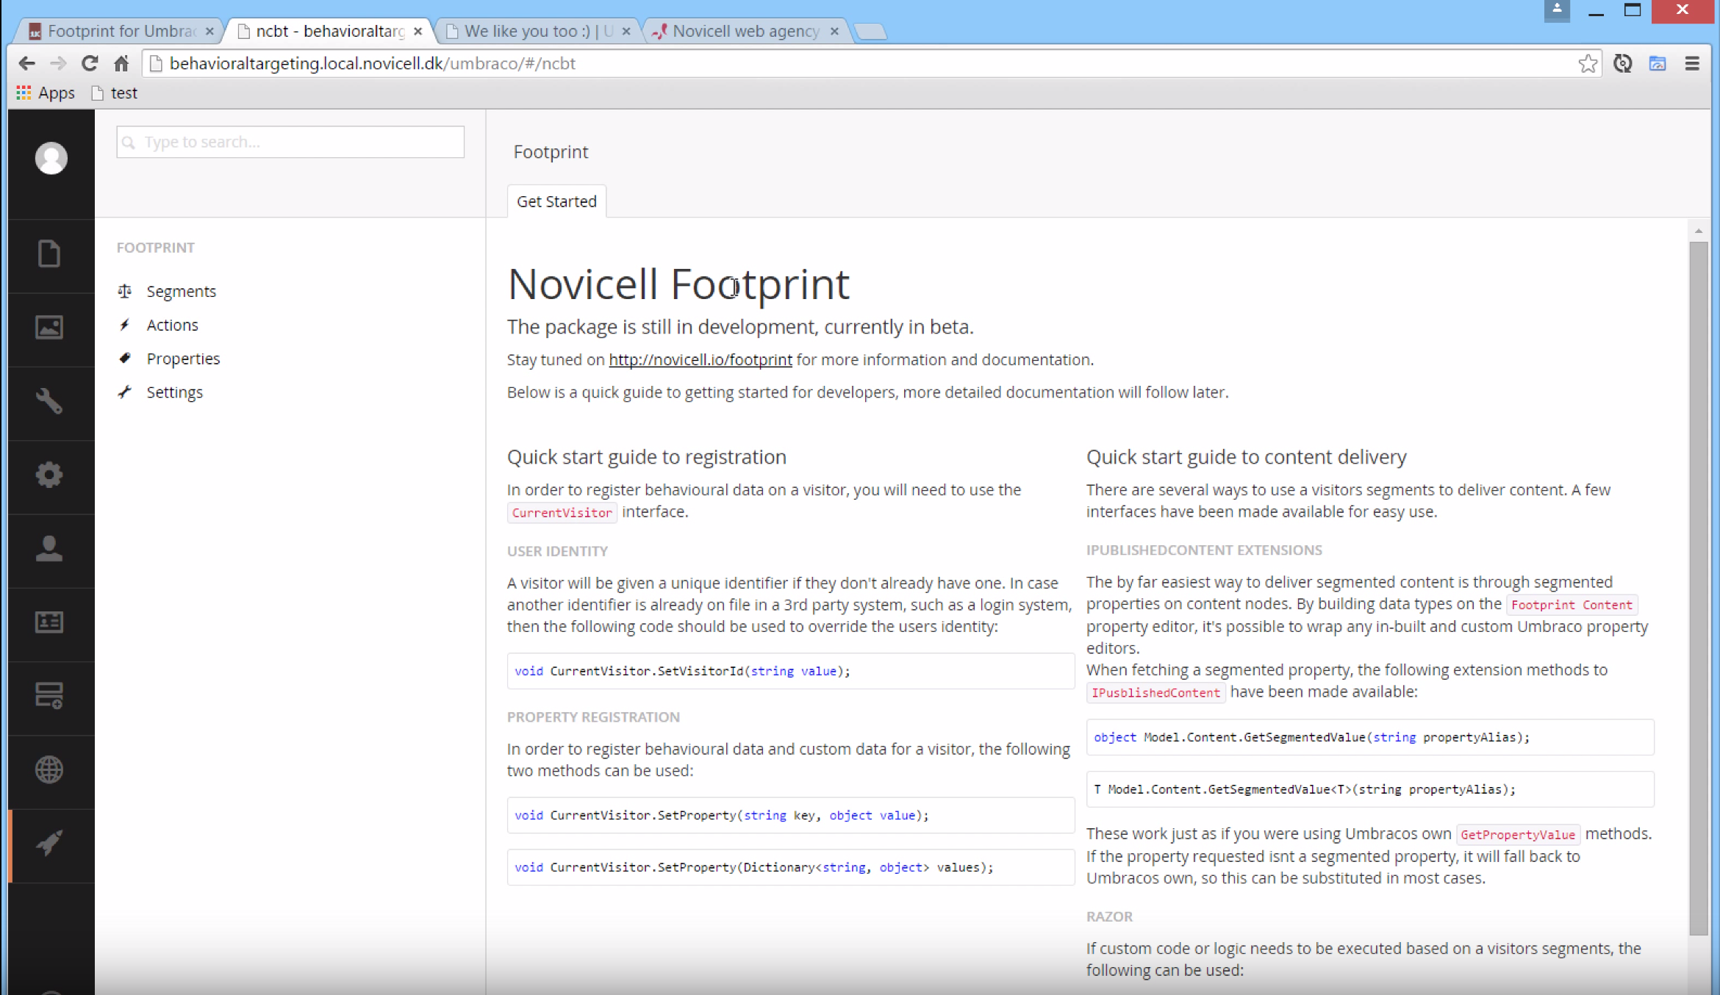The height and width of the screenshot is (995, 1720).
Task: Open the Media section image icon
Action: 49,327
